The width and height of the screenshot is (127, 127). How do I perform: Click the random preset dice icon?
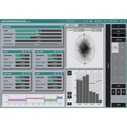pos(91,21)
